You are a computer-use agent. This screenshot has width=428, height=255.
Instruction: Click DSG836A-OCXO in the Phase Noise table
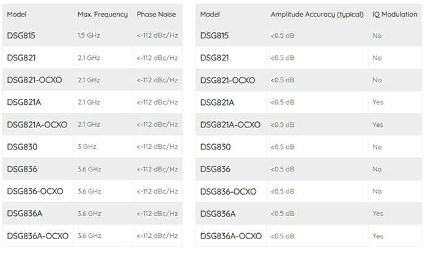click(37, 235)
